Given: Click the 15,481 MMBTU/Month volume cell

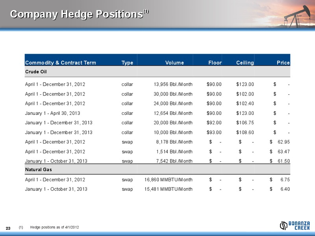Looking at the screenshot, I should (169, 189).
